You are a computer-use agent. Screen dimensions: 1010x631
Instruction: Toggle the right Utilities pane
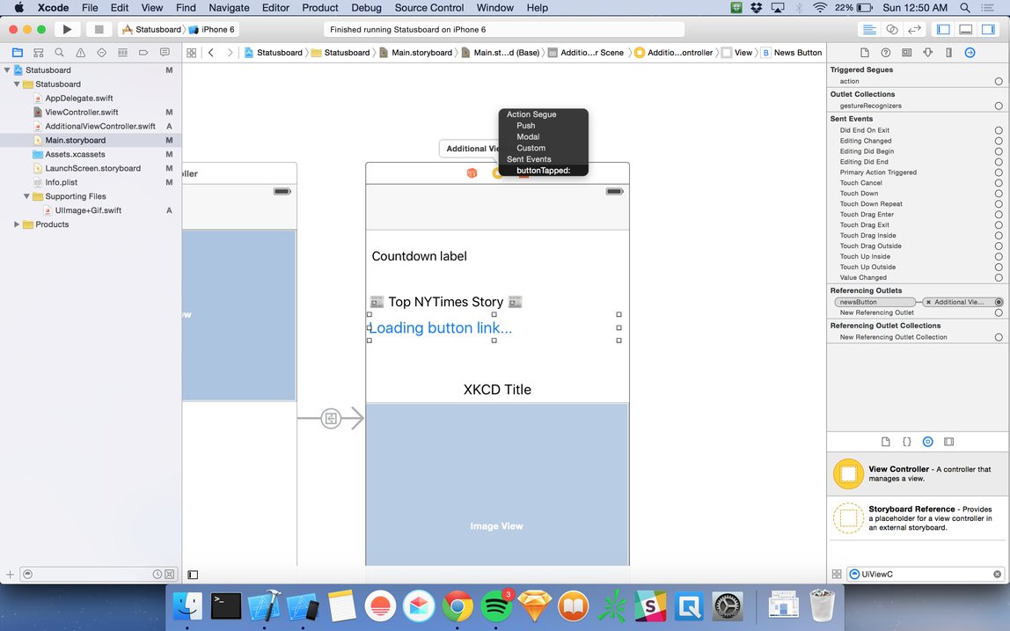987,29
